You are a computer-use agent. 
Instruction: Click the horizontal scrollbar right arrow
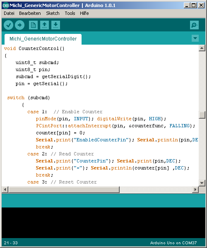point(195,189)
